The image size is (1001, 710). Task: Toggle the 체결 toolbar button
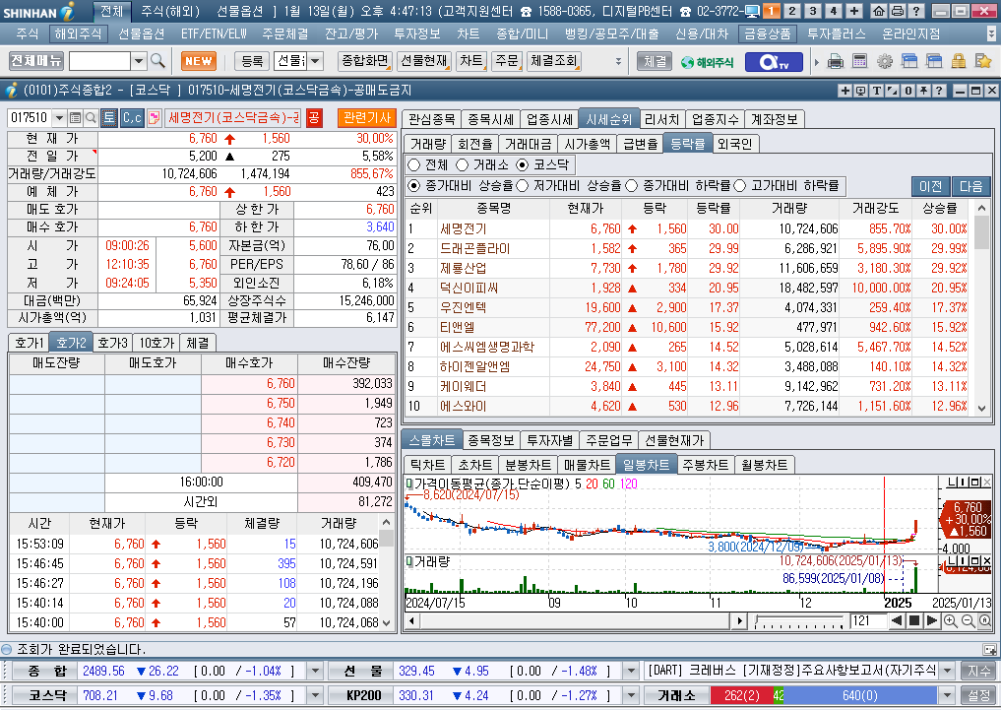tap(655, 61)
